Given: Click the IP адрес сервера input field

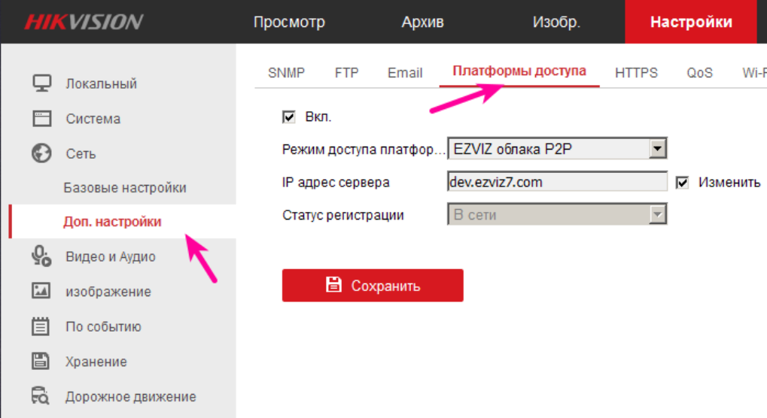Looking at the screenshot, I should click(x=557, y=182).
